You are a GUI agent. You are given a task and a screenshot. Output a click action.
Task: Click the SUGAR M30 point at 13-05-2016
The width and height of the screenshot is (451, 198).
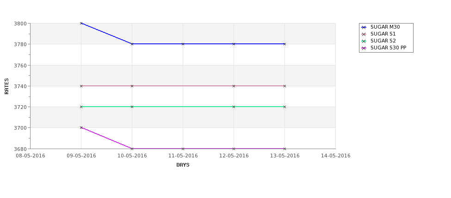[285, 44]
